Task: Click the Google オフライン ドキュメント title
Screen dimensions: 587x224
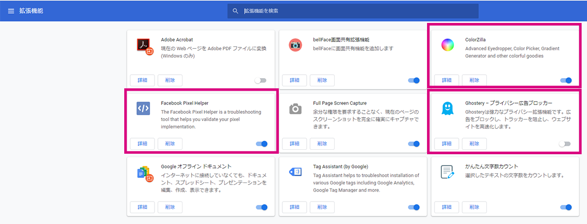Action: coord(196,166)
